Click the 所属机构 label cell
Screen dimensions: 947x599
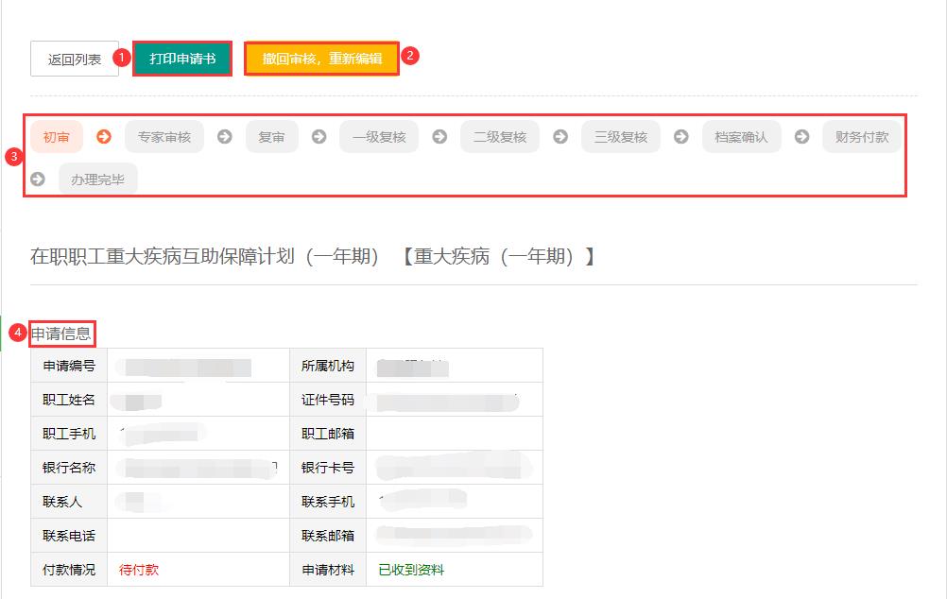[328, 366]
